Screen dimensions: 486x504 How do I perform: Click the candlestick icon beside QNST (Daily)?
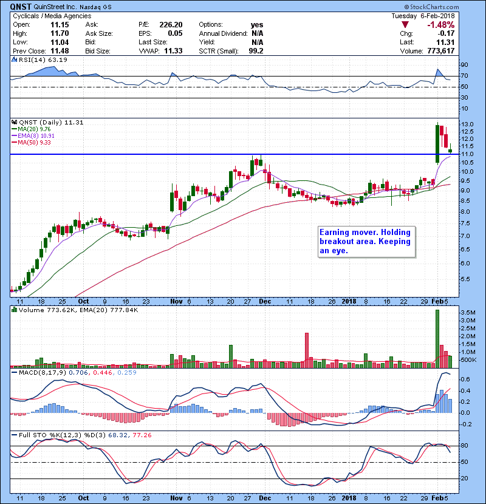click(x=15, y=123)
